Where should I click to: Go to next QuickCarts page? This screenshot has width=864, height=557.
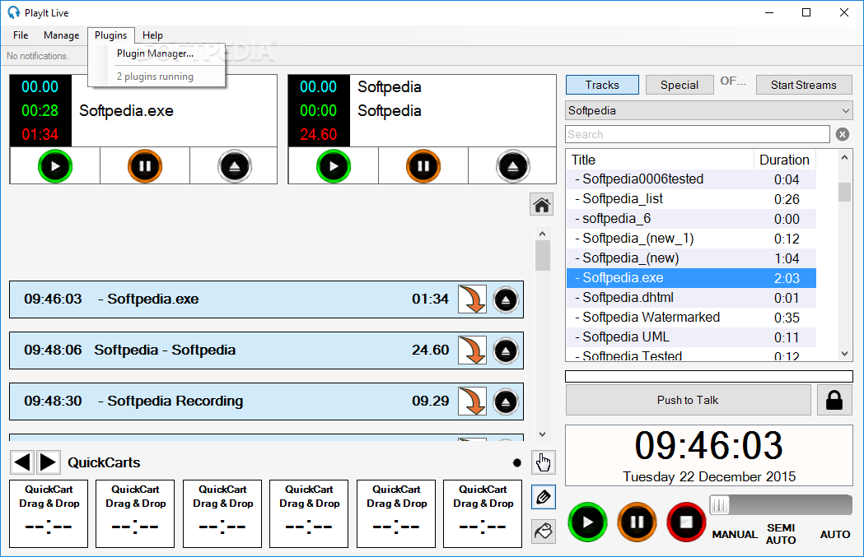pos(49,462)
